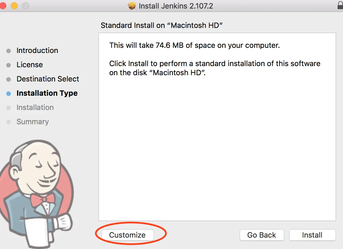
Task: Close the installer with the red button
Action: 3,5
